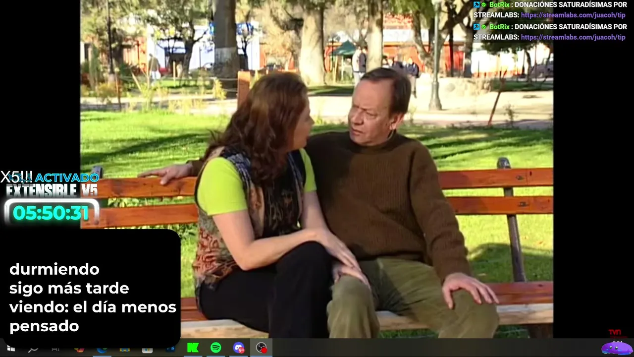Open Windows taskbar search
Screen dimensions: 634x357
(33, 349)
